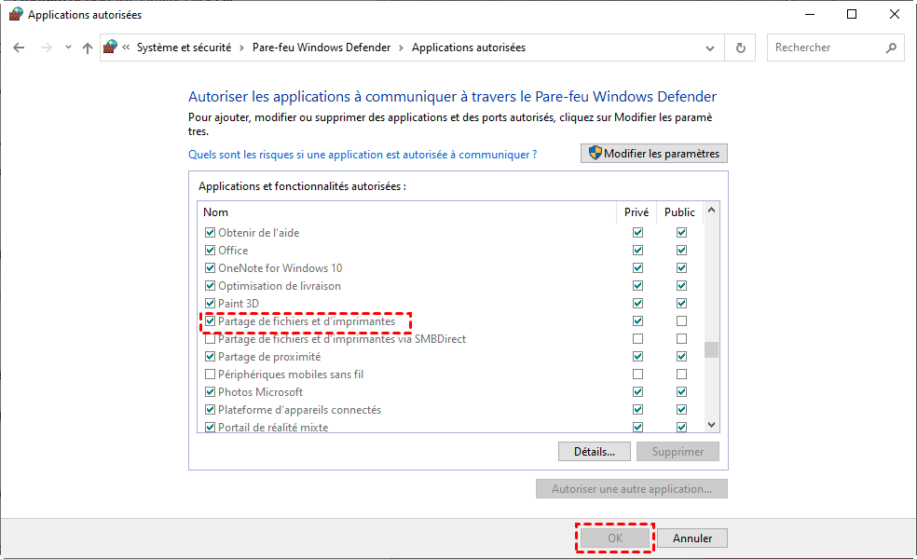Click the Annuler button
The height and width of the screenshot is (559, 917).
[x=692, y=538]
